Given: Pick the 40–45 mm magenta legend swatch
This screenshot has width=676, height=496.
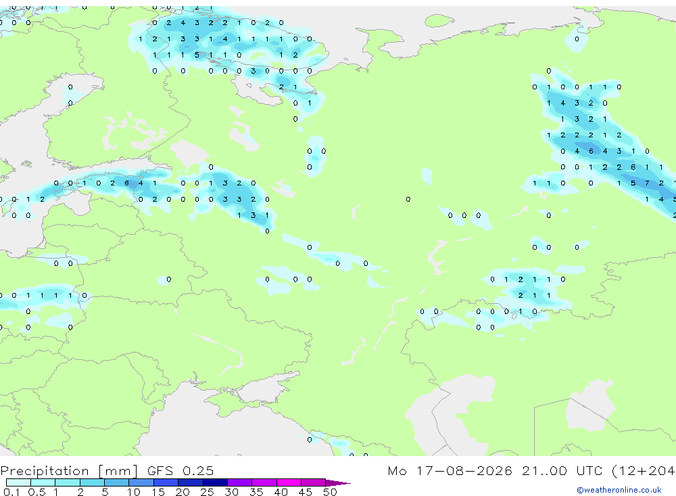Looking at the screenshot, I should pyautogui.click(x=289, y=482).
